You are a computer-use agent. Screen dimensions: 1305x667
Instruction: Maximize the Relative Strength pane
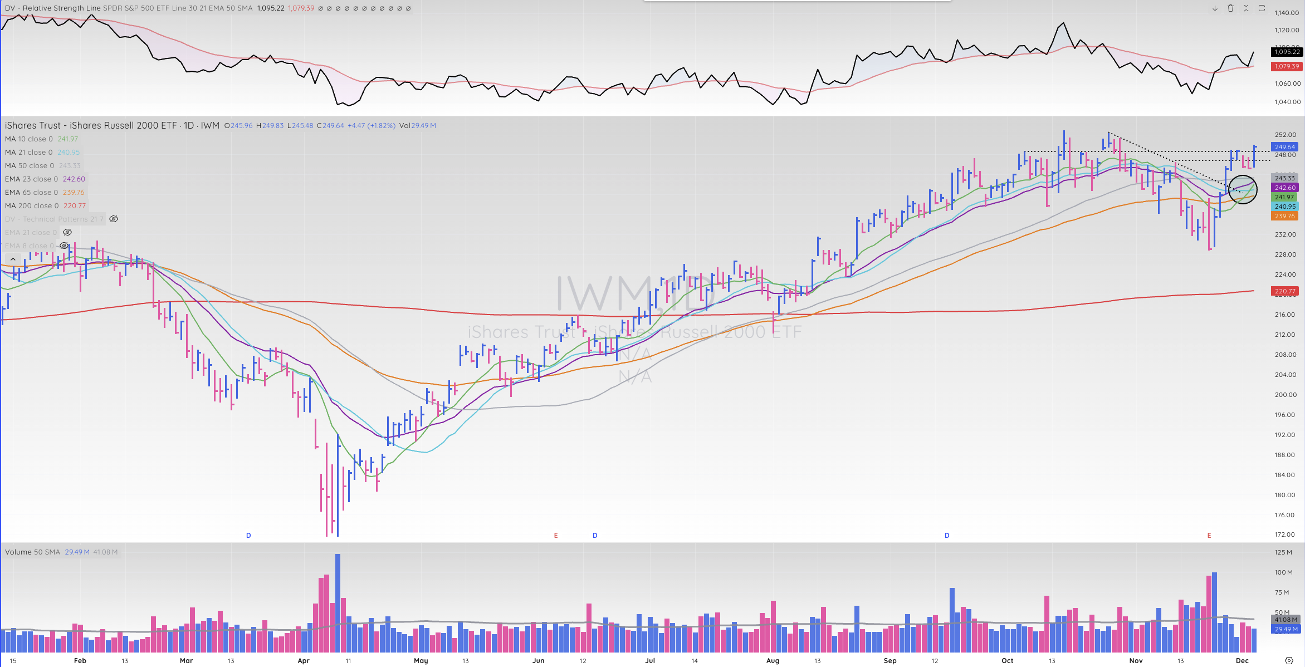[1262, 8]
